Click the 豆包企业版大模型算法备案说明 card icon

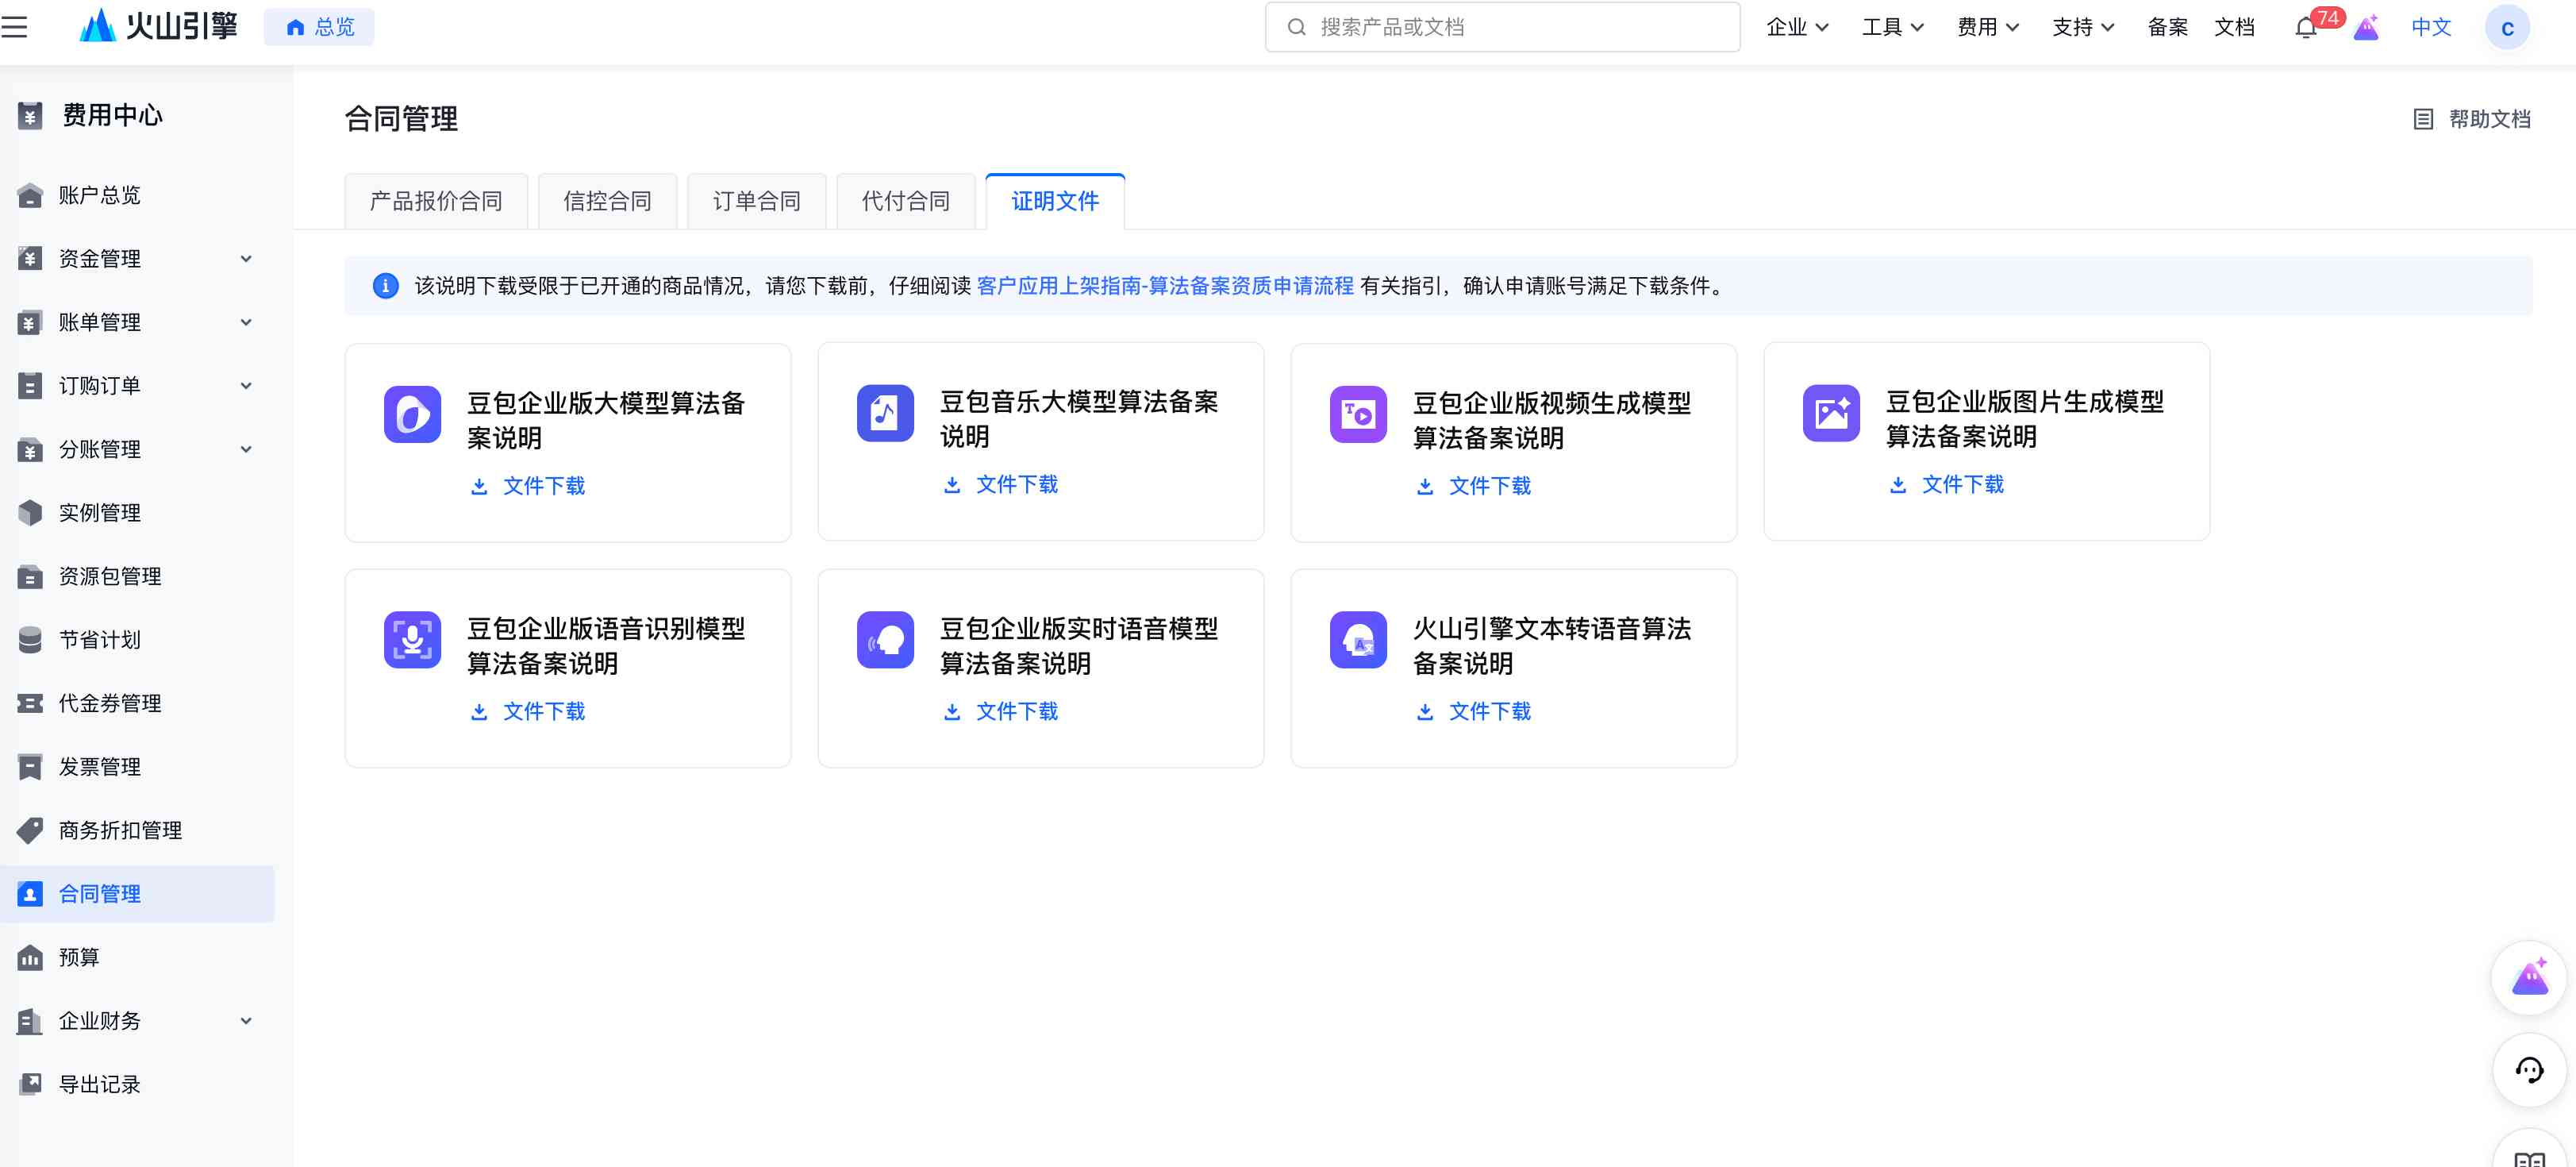point(412,414)
